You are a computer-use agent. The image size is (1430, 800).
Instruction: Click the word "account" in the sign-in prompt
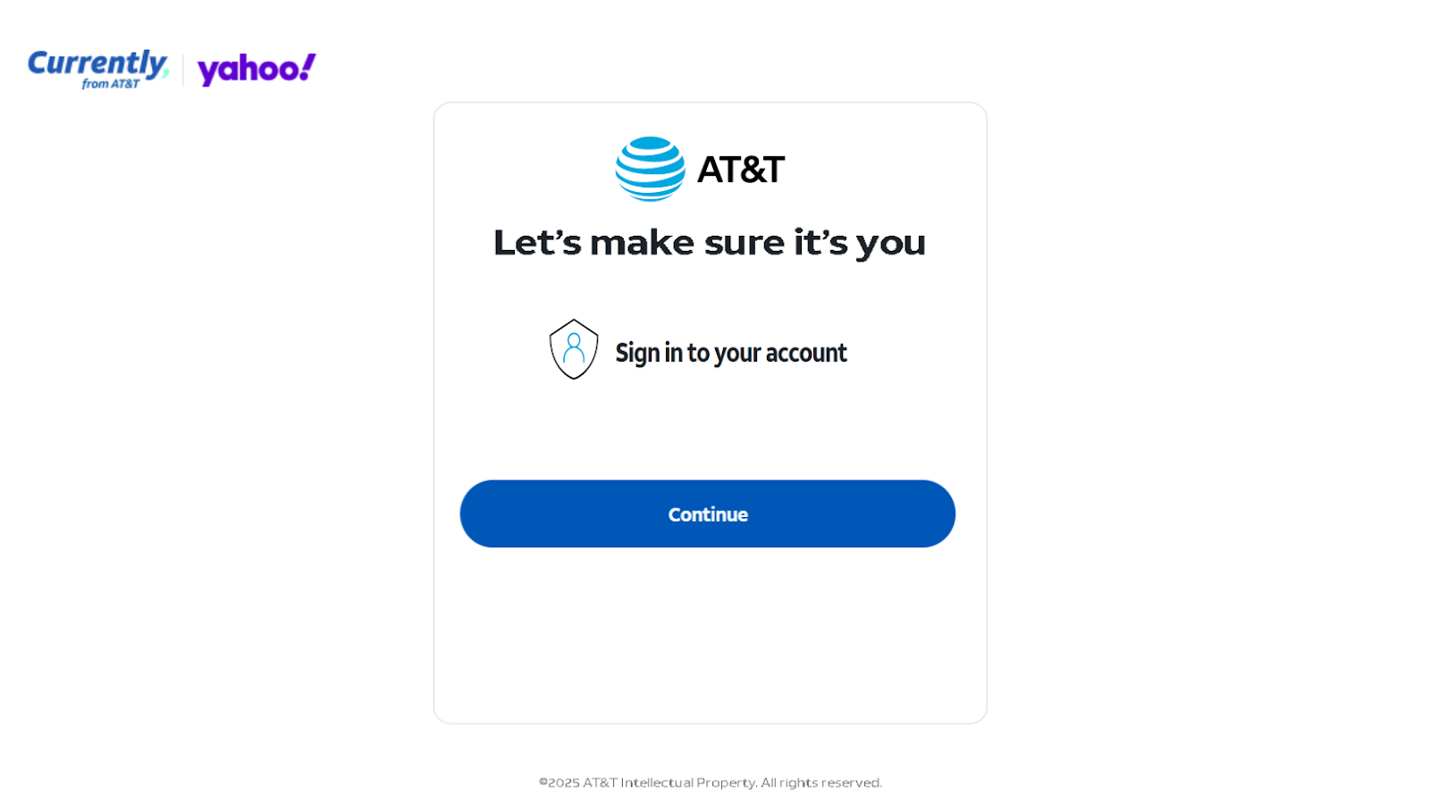[x=806, y=354]
